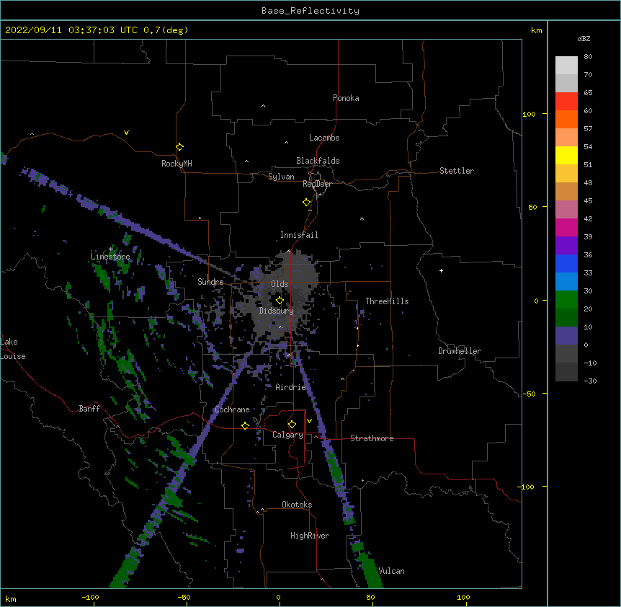Click the ThreeHills town label

point(388,301)
